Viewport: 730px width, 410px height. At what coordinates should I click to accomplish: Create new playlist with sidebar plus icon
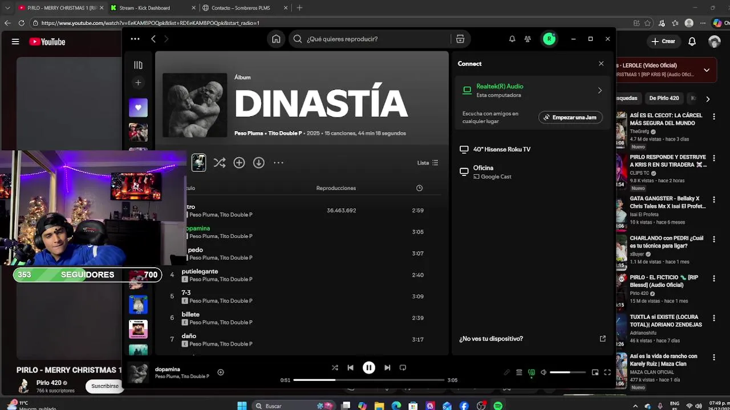[138, 83]
